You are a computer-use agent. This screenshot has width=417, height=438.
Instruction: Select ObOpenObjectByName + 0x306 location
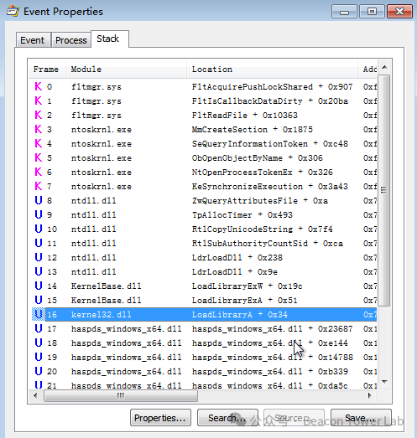coord(258,157)
